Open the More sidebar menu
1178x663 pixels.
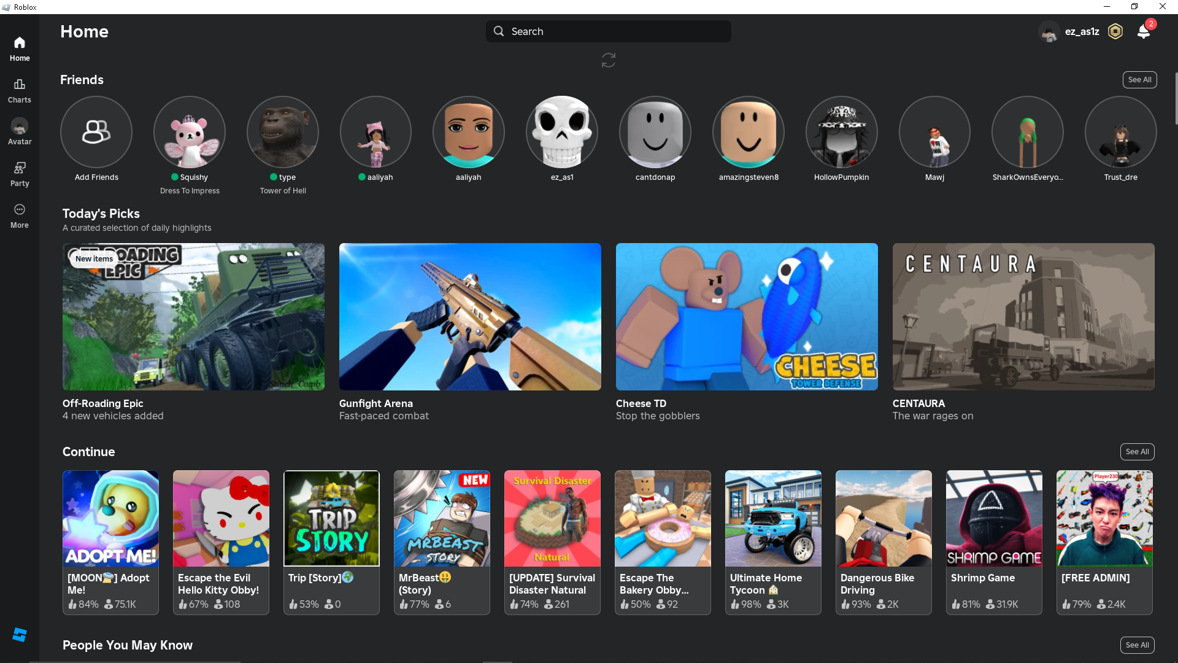pyautogui.click(x=20, y=215)
